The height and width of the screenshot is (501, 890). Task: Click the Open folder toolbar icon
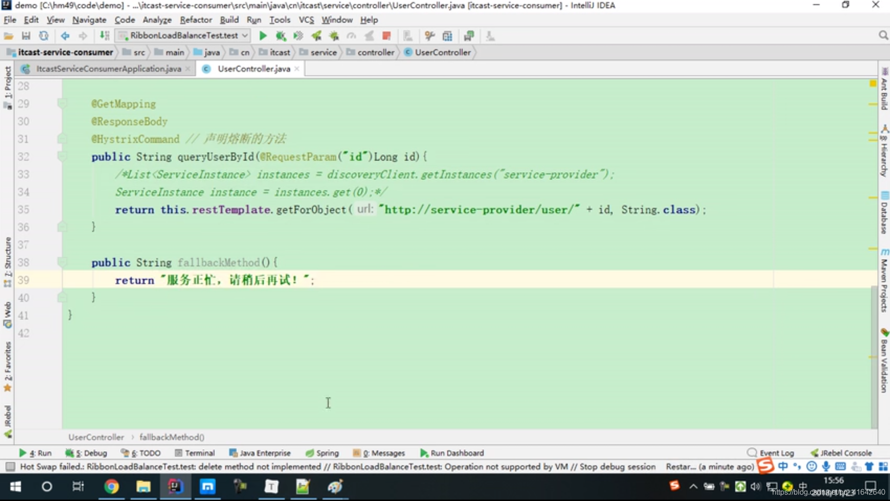(x=8, y=36)
